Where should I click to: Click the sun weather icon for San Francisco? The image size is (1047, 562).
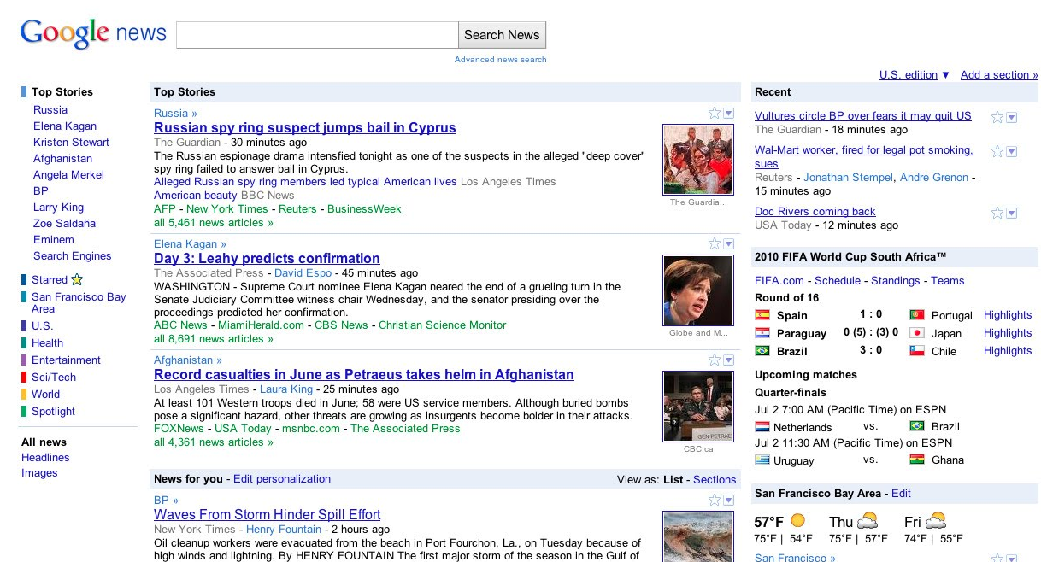coord(797,519)
